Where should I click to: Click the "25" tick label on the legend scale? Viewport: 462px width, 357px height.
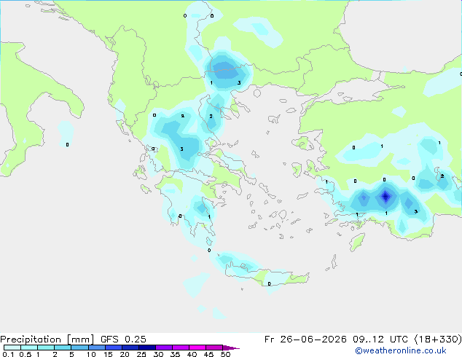141,354
